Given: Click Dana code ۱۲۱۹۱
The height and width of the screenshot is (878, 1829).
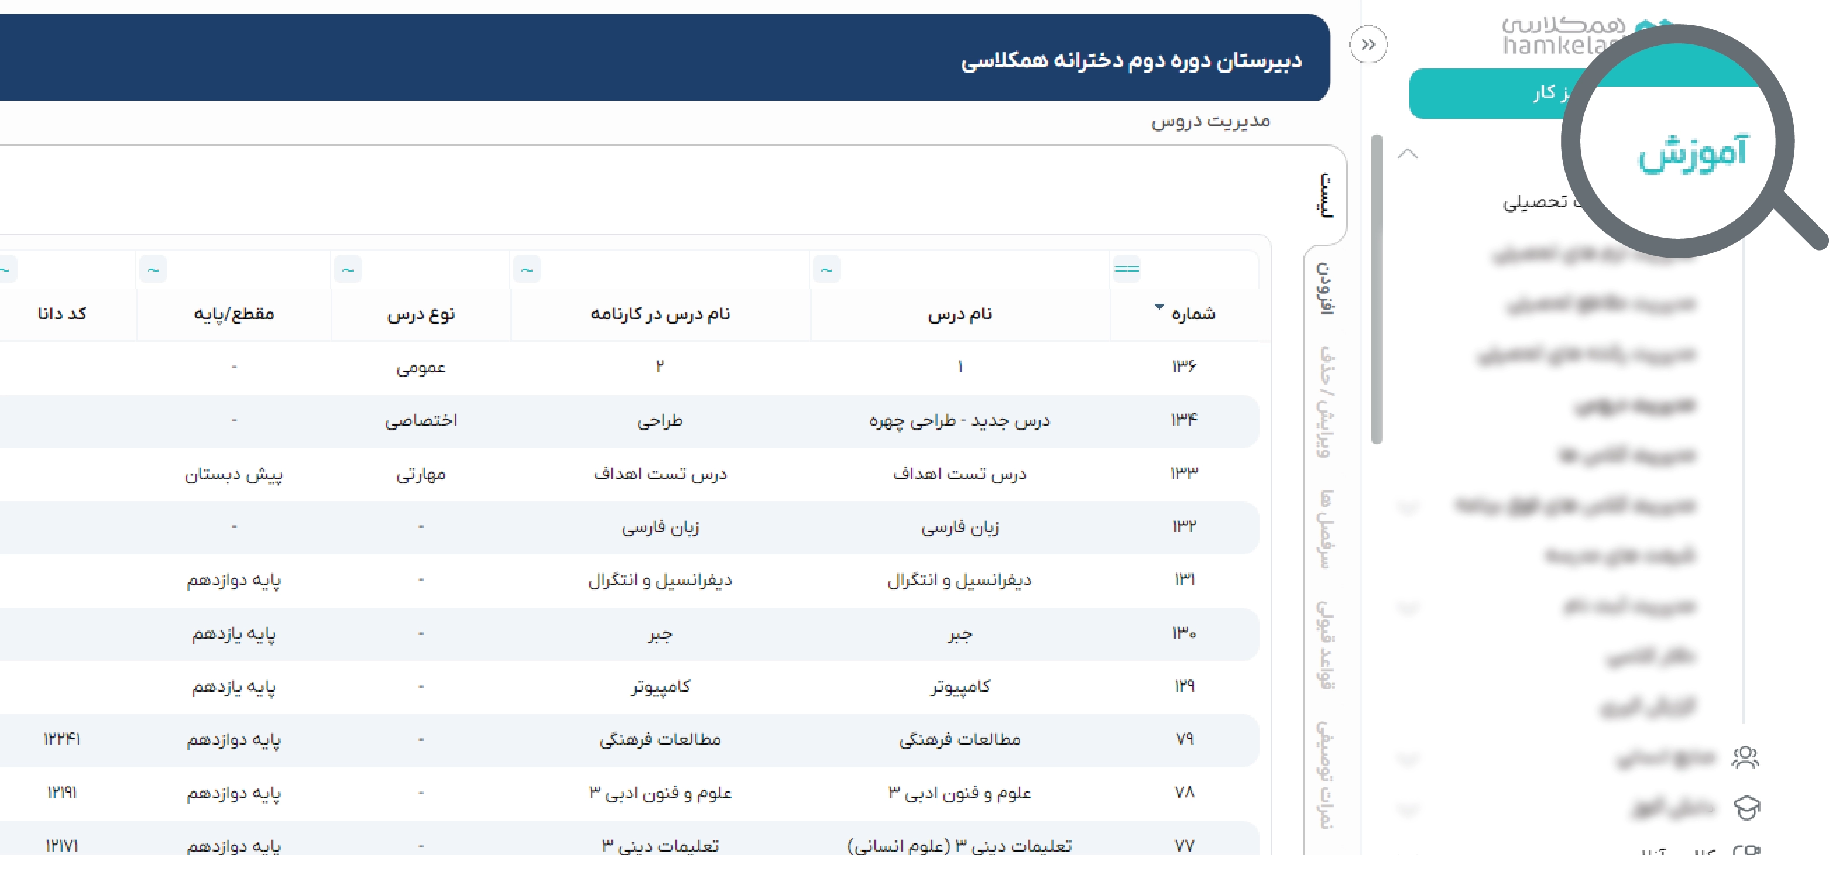Looking at the screenshot, I should (x=62, y=793).
